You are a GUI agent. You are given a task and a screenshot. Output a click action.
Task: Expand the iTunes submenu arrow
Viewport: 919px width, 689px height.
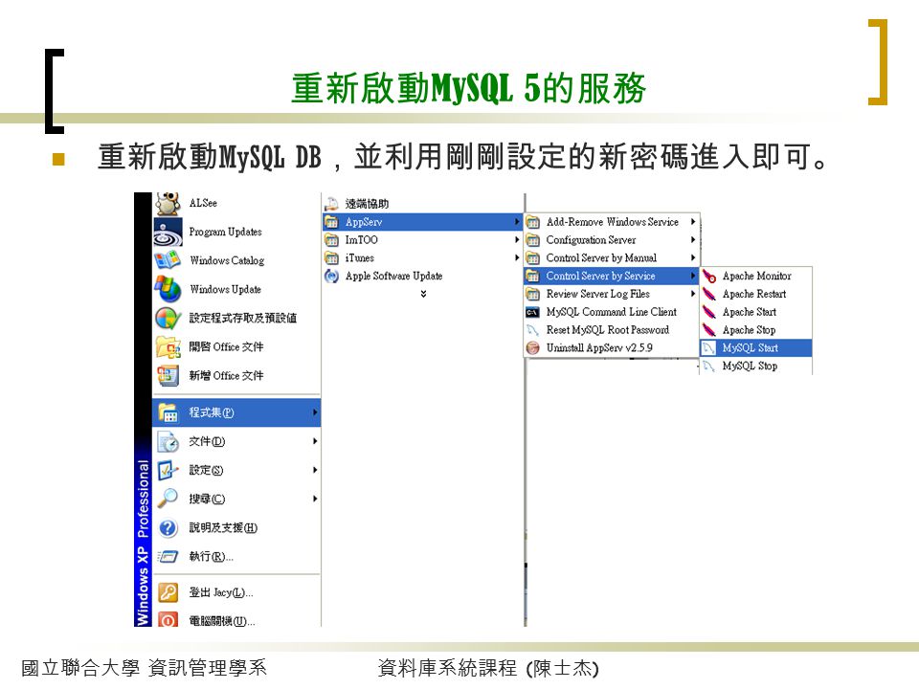[516, 257]
